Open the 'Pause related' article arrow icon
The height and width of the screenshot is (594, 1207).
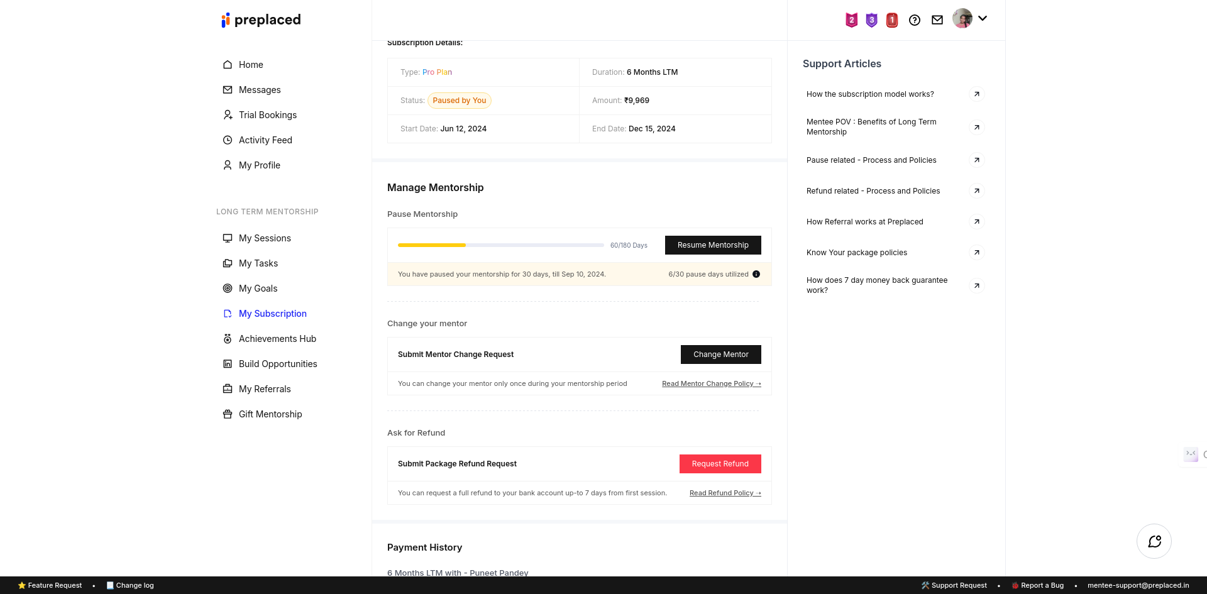point(976,160)
